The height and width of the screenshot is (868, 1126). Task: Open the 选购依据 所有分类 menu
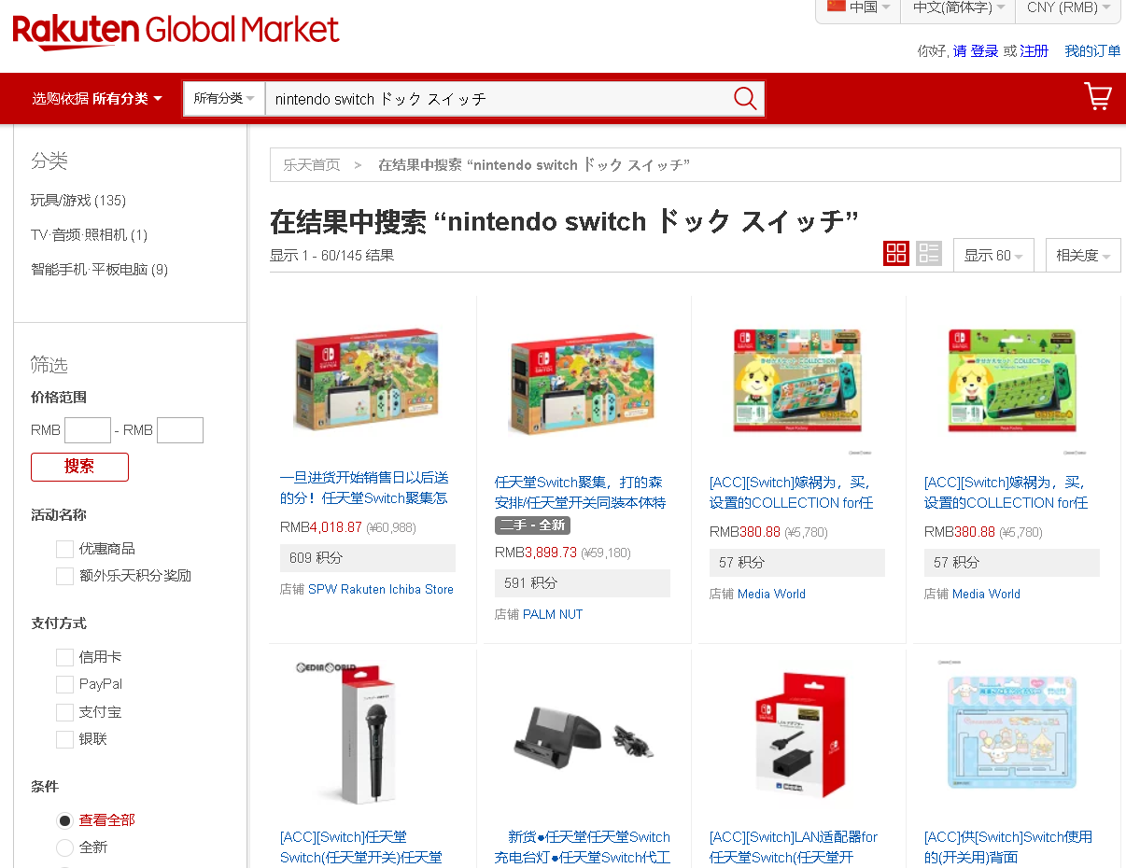(97, 98)
